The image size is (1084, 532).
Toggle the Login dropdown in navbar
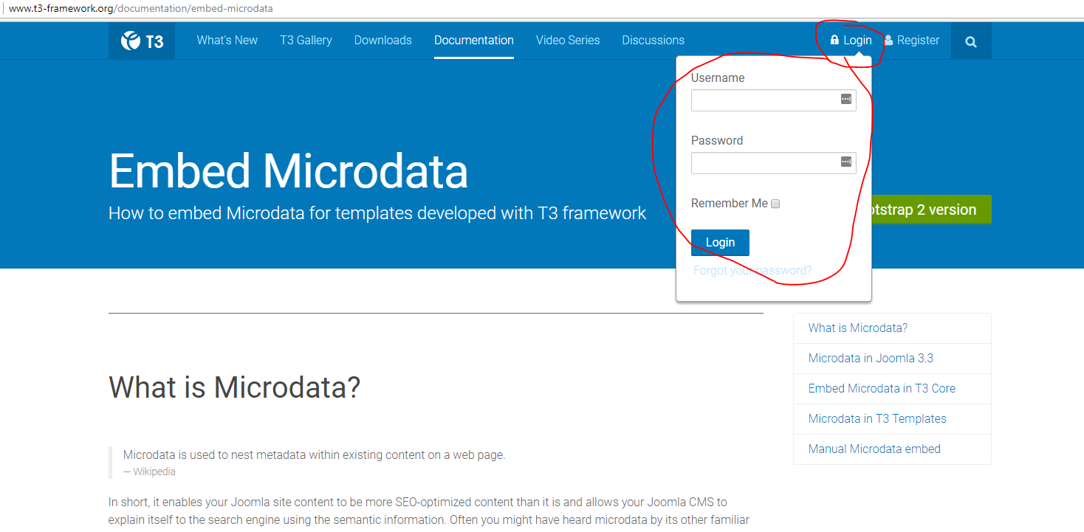pos(851,41)
